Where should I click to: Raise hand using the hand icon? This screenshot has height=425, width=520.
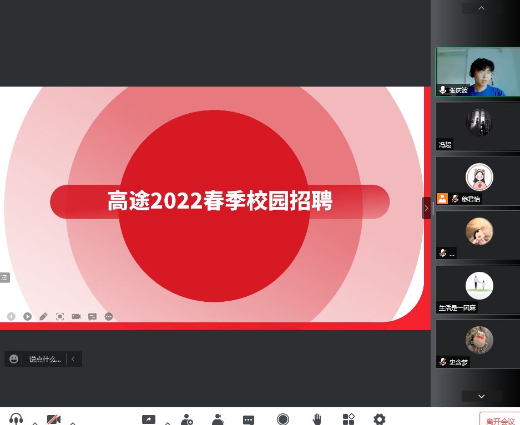point(317,419)
